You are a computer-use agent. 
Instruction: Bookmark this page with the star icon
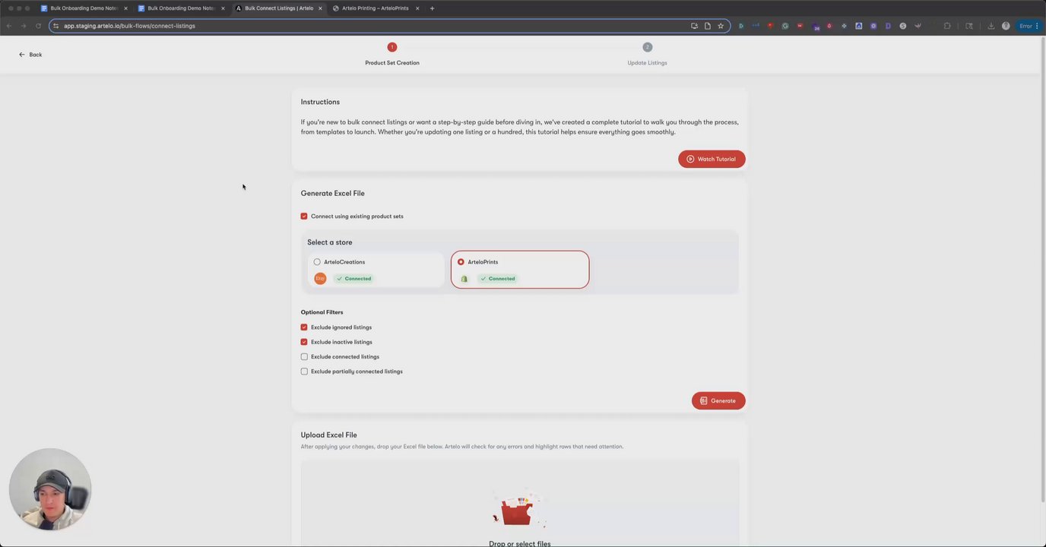[x=721, y=26]
